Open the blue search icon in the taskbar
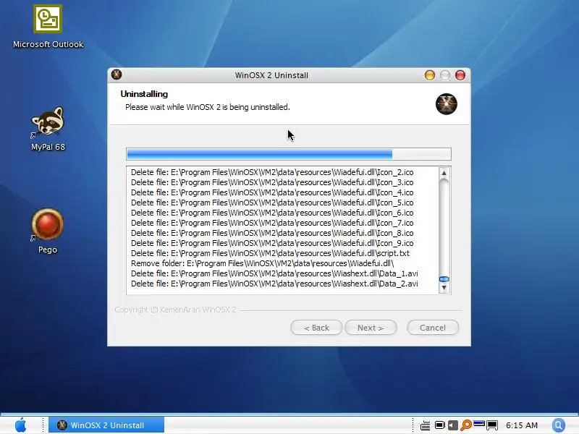The height and width of the screenshot is (434, 579). pyautogui.click(x=558, y=425)
